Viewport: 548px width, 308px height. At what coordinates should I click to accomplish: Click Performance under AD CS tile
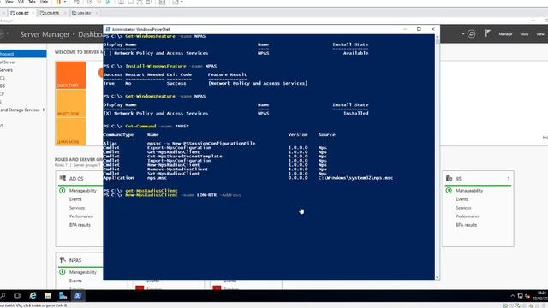[x=81, y=216]
